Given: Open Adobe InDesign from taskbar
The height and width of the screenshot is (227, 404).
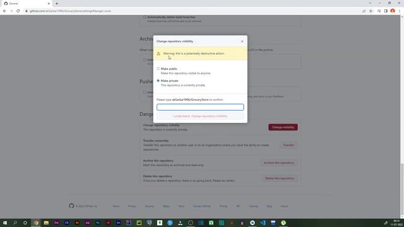Looking at the screenshot, I should (108, 223).
